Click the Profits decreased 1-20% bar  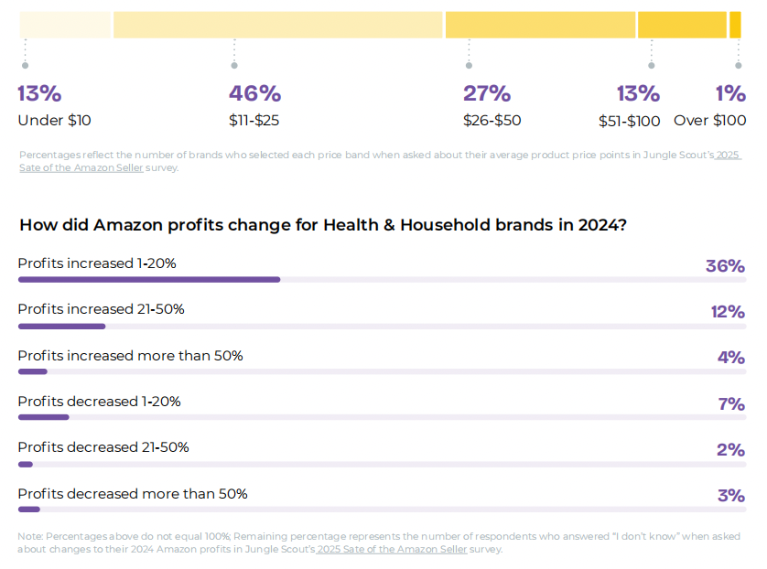(43, 417)
